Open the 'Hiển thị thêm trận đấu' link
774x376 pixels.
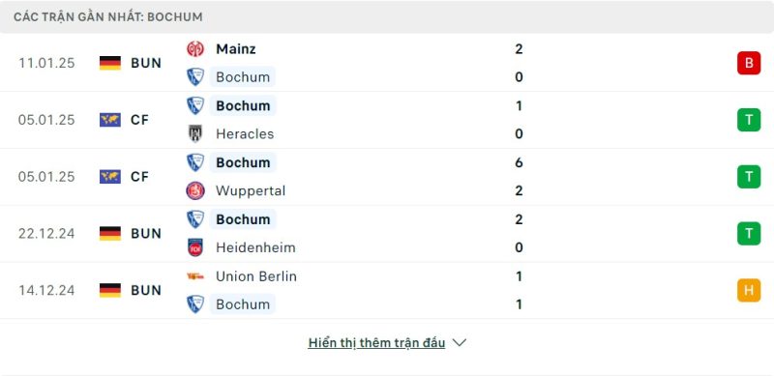click(x=376, y=343)
